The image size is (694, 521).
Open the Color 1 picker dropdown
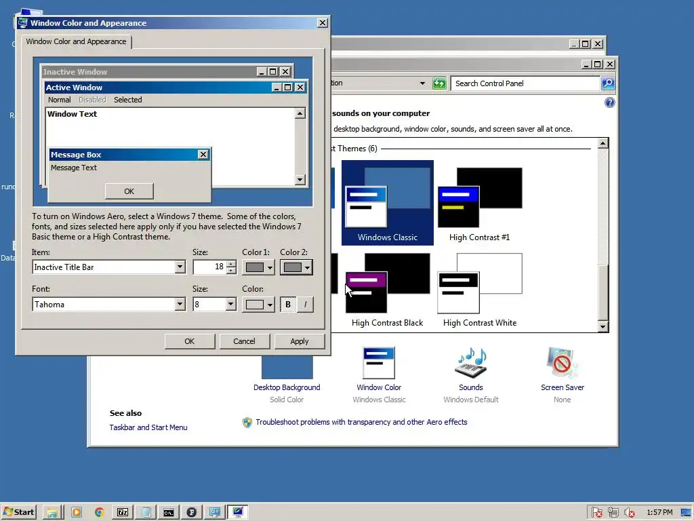click(x=258, y=267)
